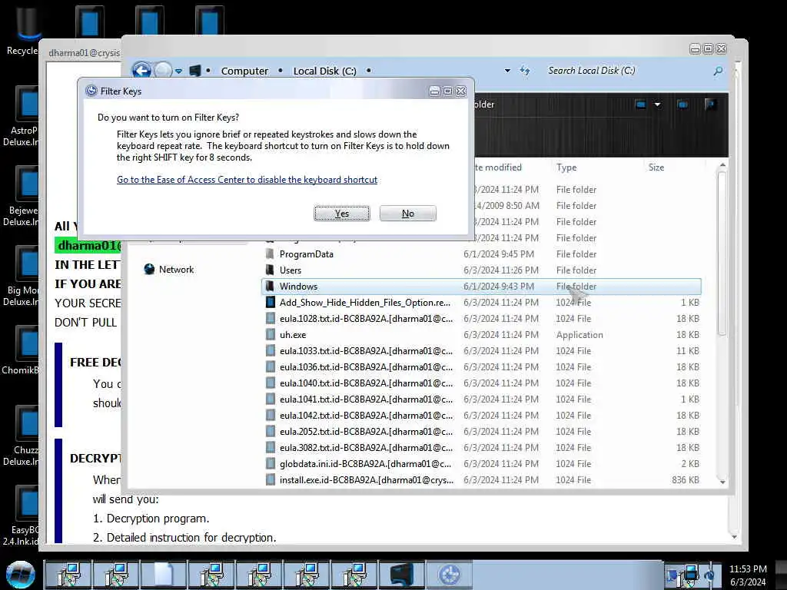The width and height of the screenshot is (787, 590).
Task: Close the Filter Keys dialog
Action: [461, 91]
